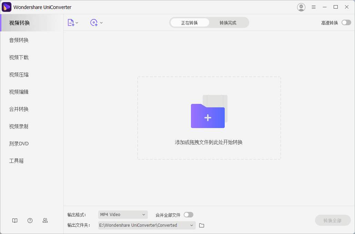
Task: Click the purple folder plus icon
Action: pyautogui.click(x=207, y=117)
